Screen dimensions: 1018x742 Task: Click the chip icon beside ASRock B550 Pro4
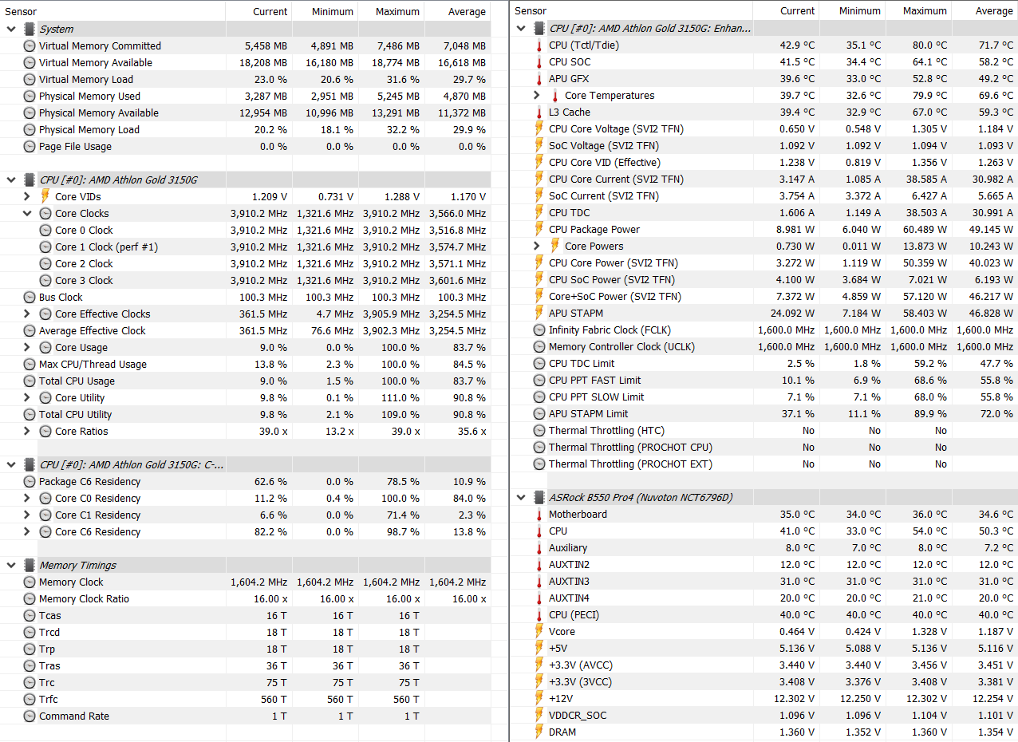[539, 498]
